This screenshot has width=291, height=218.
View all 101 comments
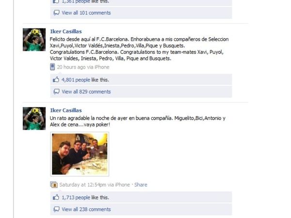[86, 13]
